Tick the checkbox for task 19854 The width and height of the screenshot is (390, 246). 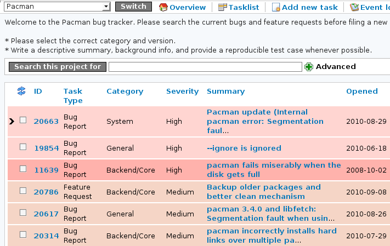pyautogui.click(x=23, y=147)
